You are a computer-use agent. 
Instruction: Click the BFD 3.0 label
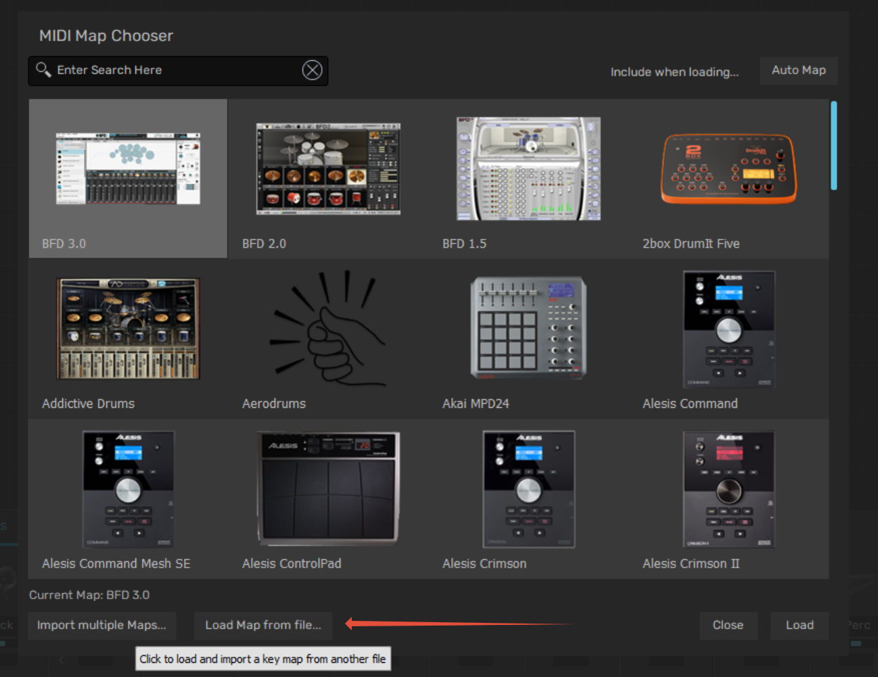[x=64, y=243]
